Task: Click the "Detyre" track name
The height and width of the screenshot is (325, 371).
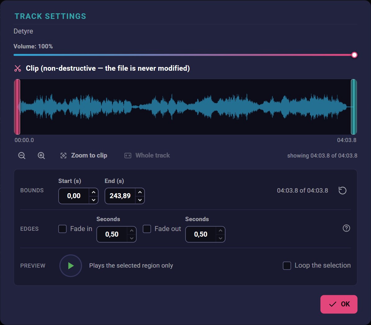Action: (x=23, y=31)
